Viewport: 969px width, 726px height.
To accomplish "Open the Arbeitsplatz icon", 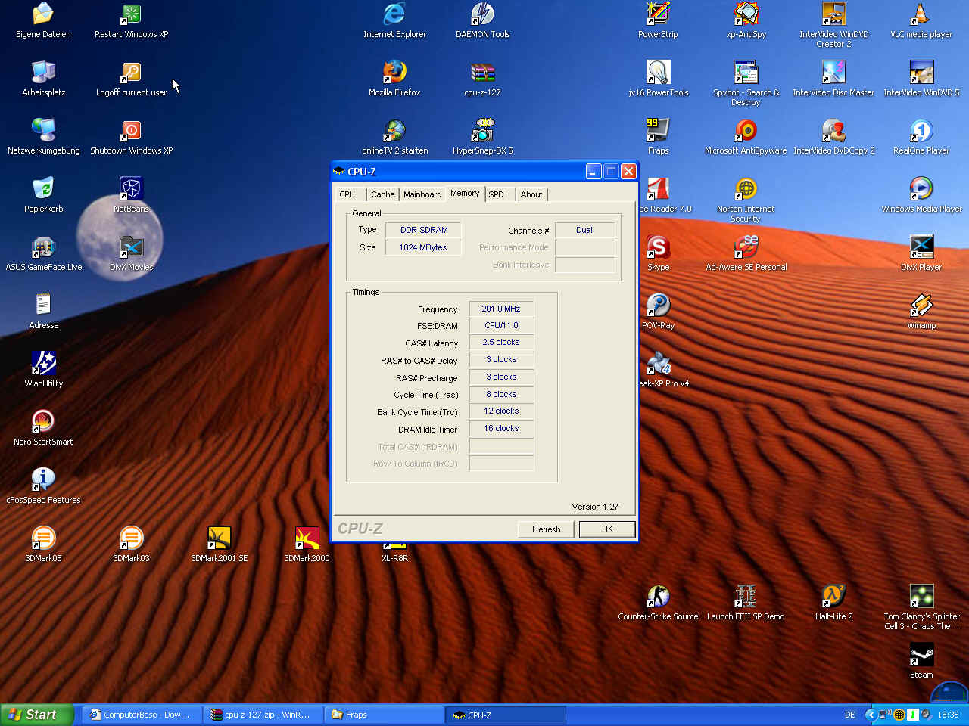I will (43, 79).
